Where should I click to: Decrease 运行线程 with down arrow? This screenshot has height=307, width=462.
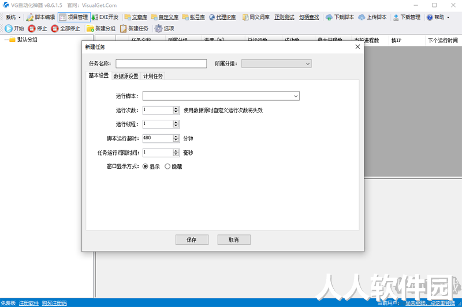(176, 126)
